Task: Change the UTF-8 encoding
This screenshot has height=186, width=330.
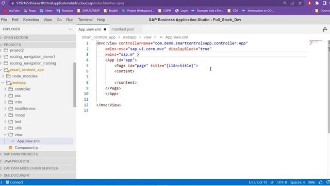Action: (282, 182)
